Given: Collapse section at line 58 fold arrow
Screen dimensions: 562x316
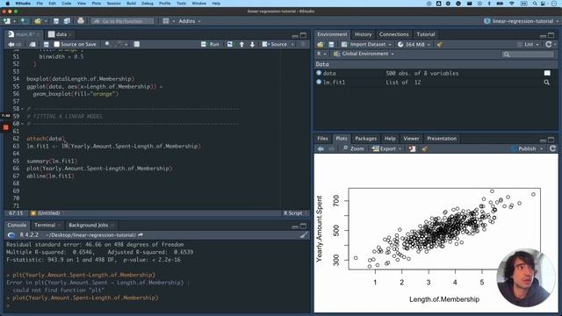Looking at the screenshot, I should pos(23,109).
